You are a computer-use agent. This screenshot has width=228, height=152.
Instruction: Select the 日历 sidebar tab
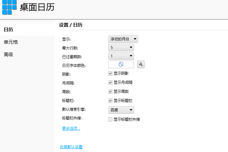tap(27, 29)
